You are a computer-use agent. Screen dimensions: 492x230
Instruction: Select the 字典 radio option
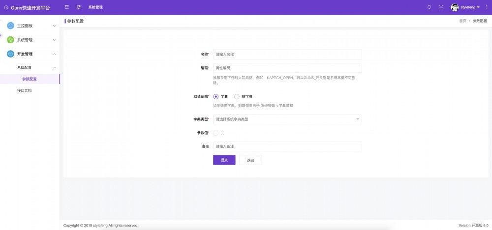216,96
